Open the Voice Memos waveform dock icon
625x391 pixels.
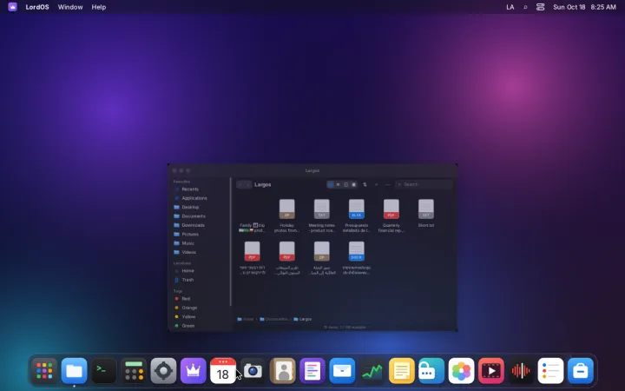[x=521, y=371]
